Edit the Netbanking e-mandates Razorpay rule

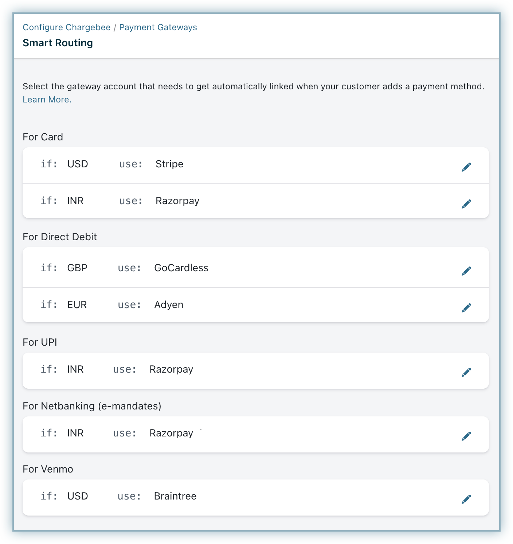pos(466,436)
